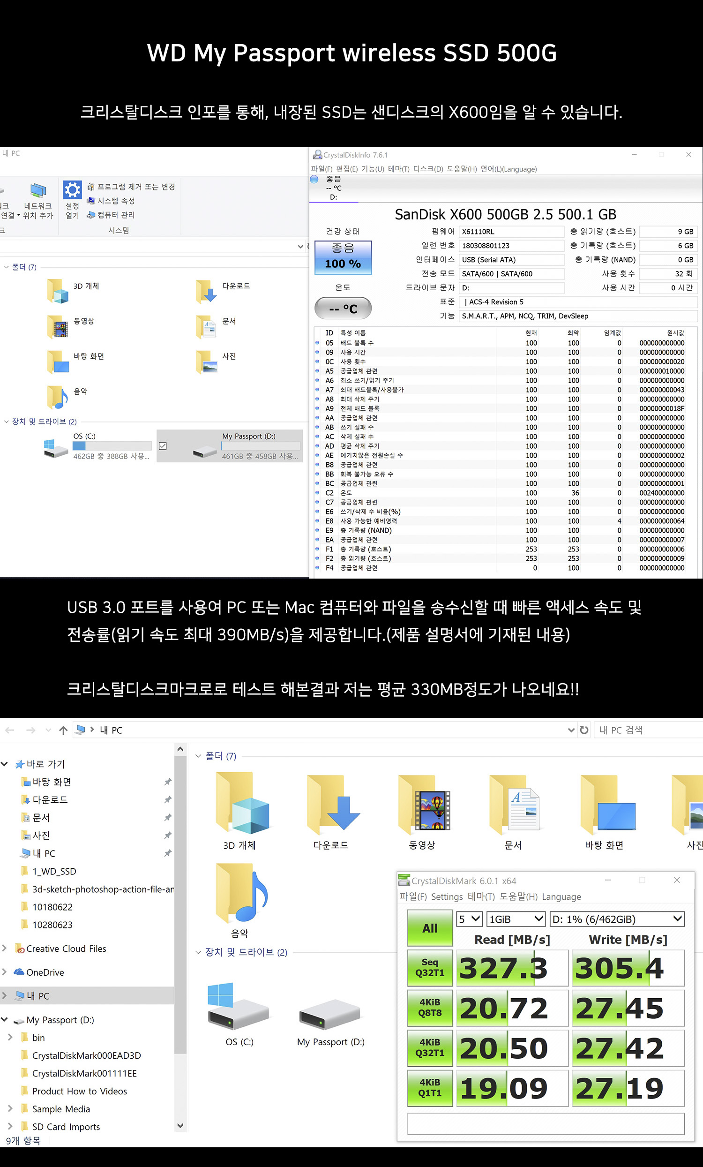Open the address bar history dropdown
The image size is (703, 1167).
tap(571, 730)
